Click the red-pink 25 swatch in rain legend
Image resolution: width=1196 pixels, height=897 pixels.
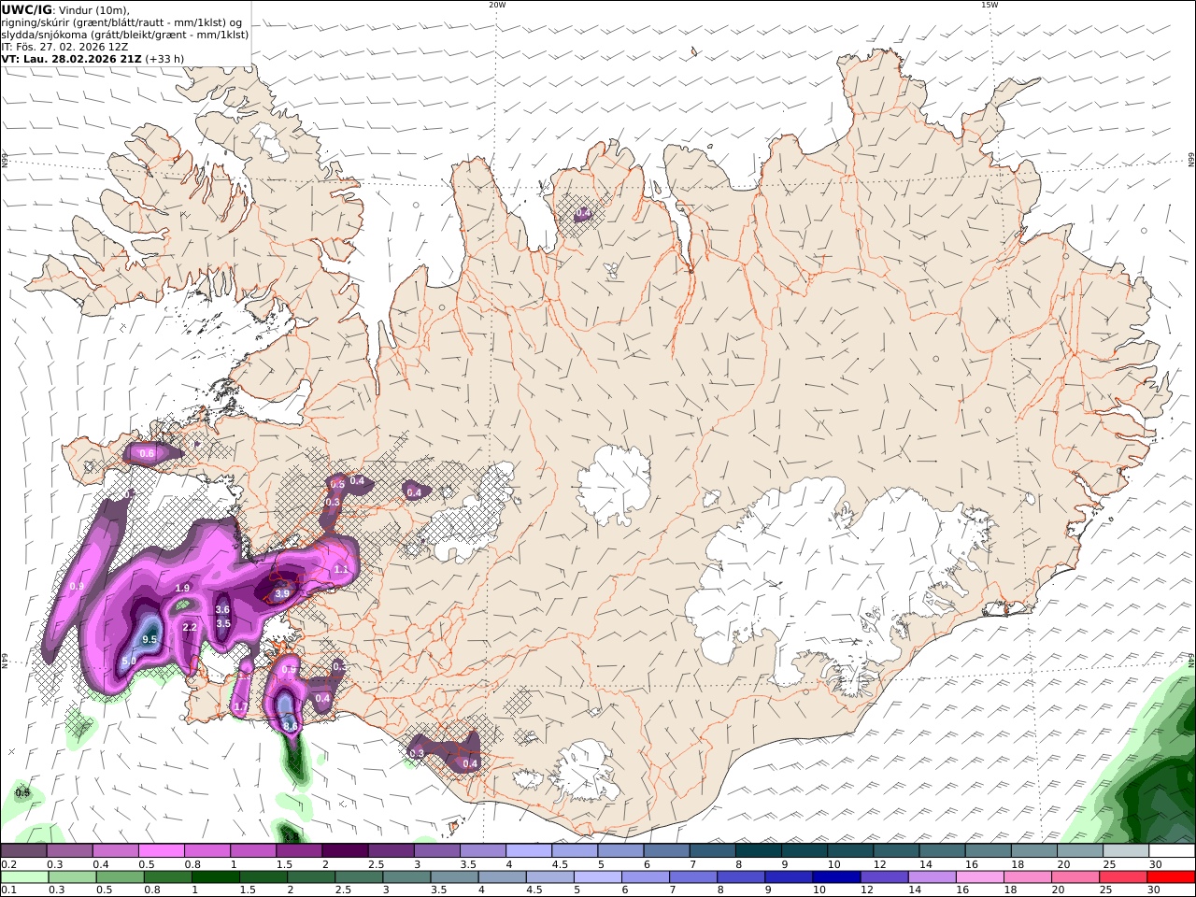coord(1124,877)
